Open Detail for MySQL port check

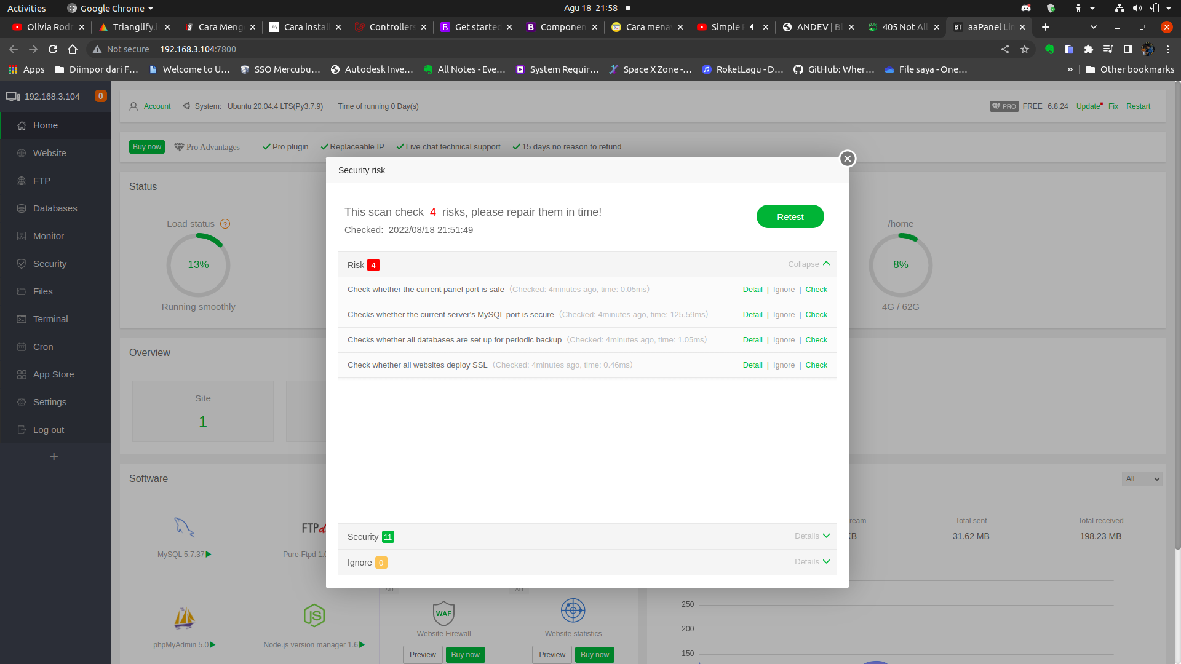click(x=752, y=315)
